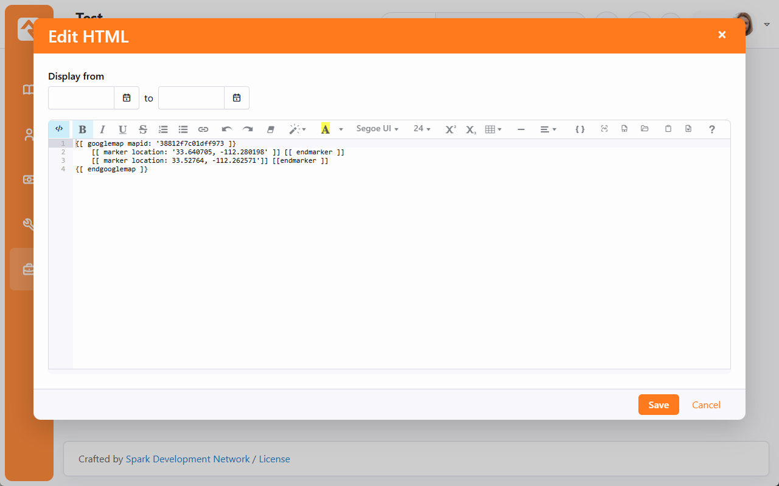Click the undo arrow

(x=227, y=129)
